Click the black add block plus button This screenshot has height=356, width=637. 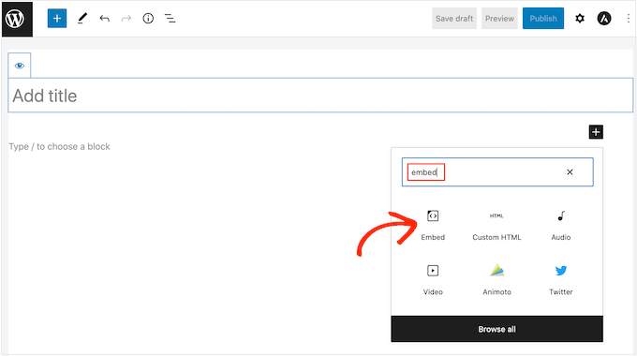(596, 132)
